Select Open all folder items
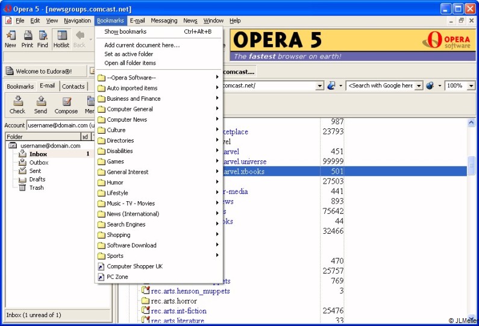The image size is (479, 326). pos(159,63)
